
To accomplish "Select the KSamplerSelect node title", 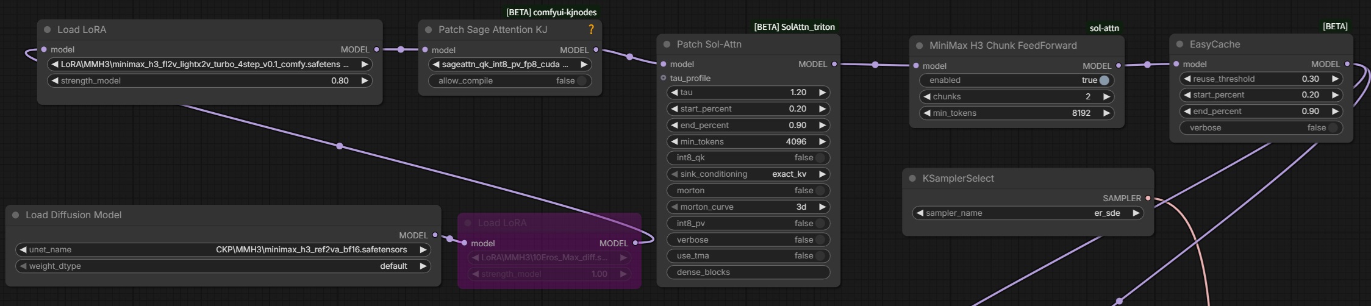I will tap(958, 178).
